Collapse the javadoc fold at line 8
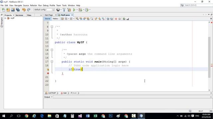The width and height of the screenshot is (213, 119). (x=52, y=26)
